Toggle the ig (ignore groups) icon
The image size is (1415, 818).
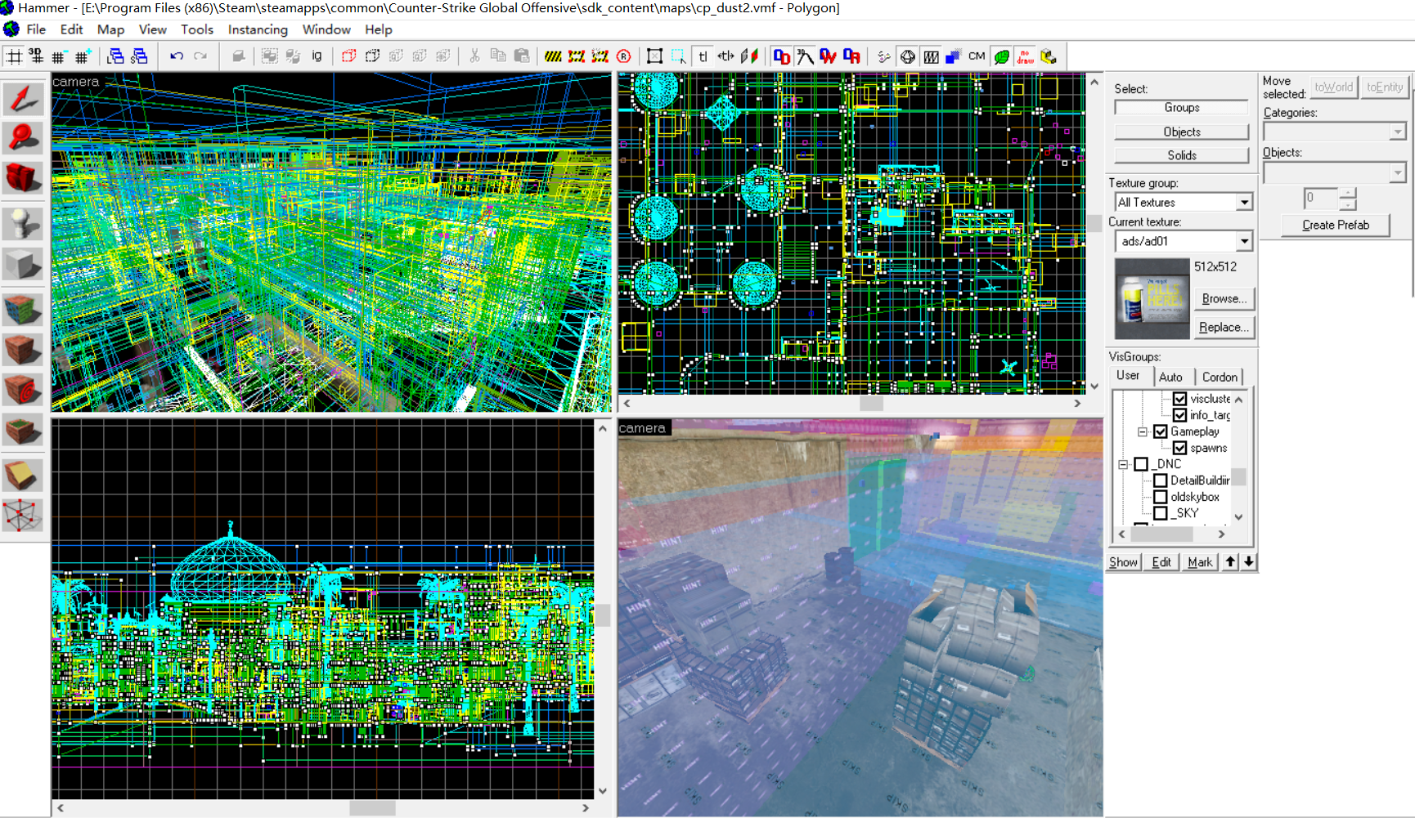coord(317,56)
